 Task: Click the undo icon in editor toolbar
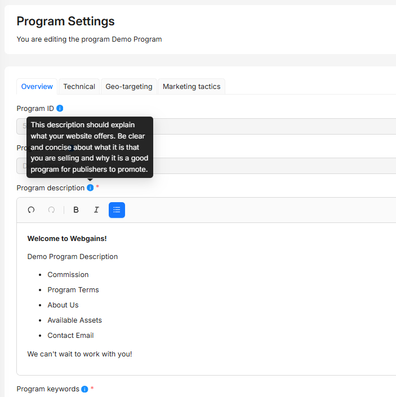32,210
